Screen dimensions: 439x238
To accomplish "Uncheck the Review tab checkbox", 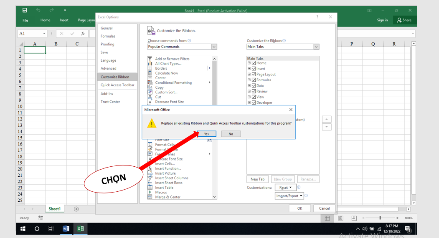I will pyautogui.click(x=254, y=91).
